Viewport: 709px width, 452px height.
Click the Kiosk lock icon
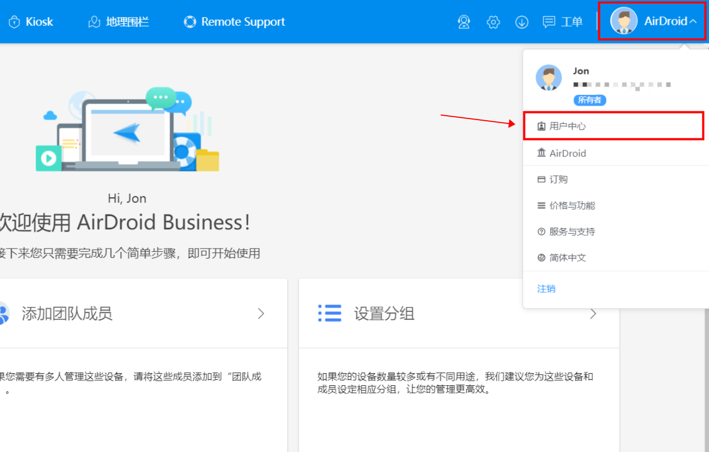pyautogui.click(x=14, y=22)
